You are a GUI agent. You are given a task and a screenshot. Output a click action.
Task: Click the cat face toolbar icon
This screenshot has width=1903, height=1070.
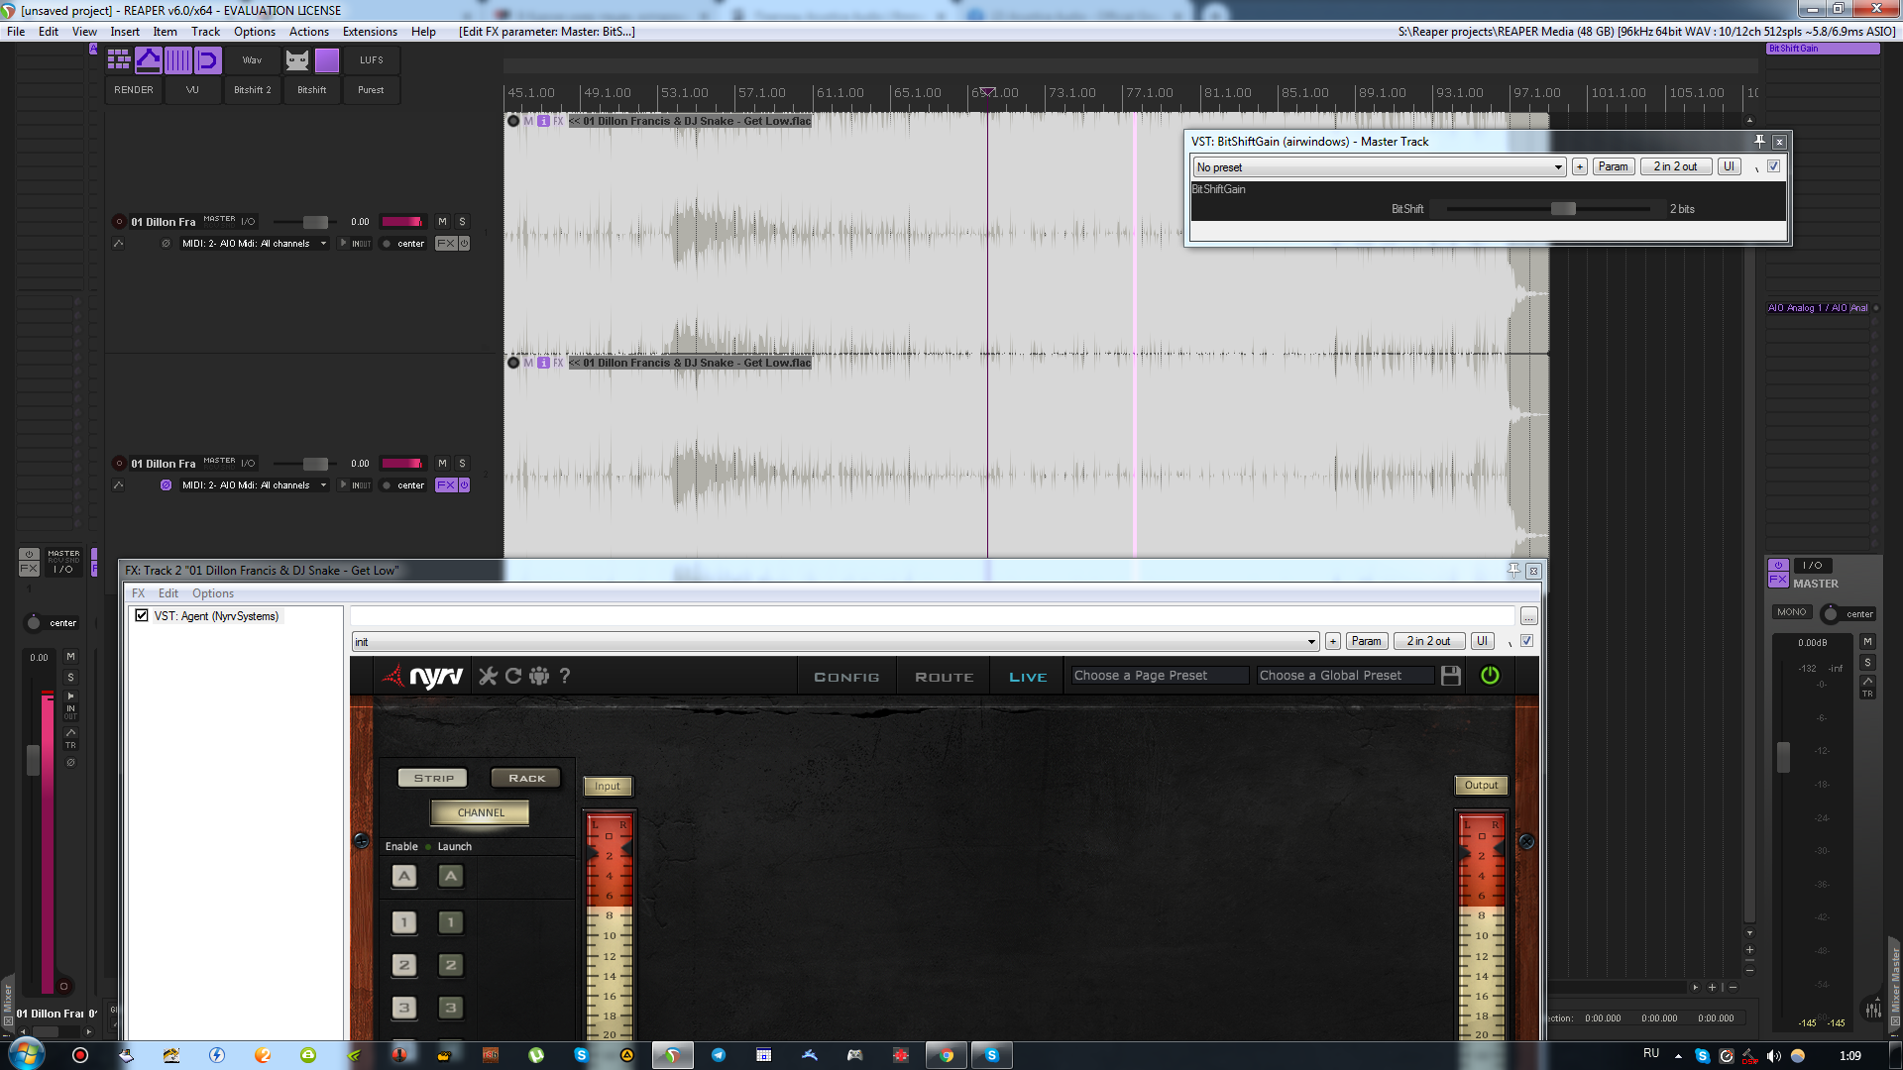click(297, 60)
